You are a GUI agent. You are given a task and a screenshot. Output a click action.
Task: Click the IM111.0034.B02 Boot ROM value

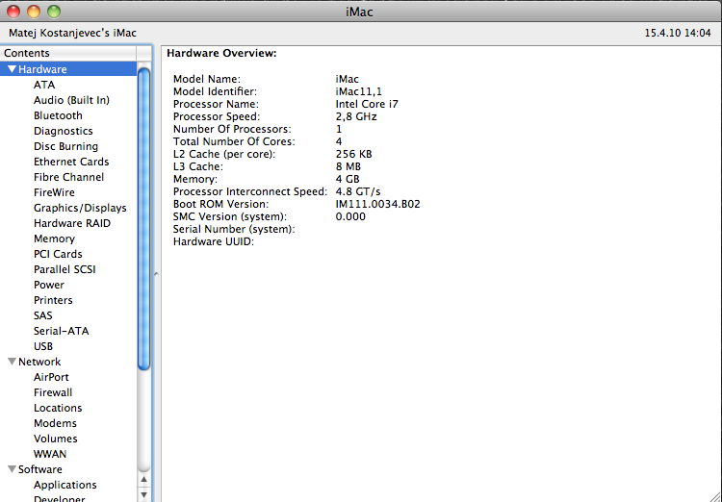377,204
